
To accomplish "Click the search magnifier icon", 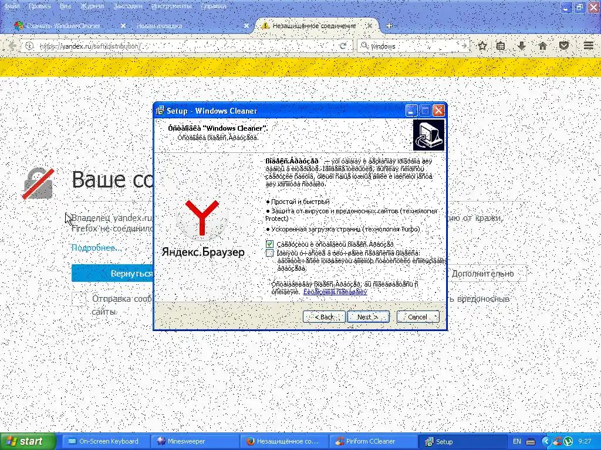I will (365, 46).
